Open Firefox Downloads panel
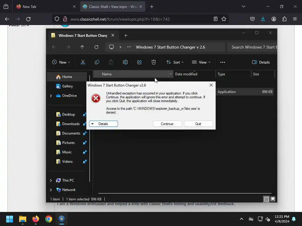 263,19
